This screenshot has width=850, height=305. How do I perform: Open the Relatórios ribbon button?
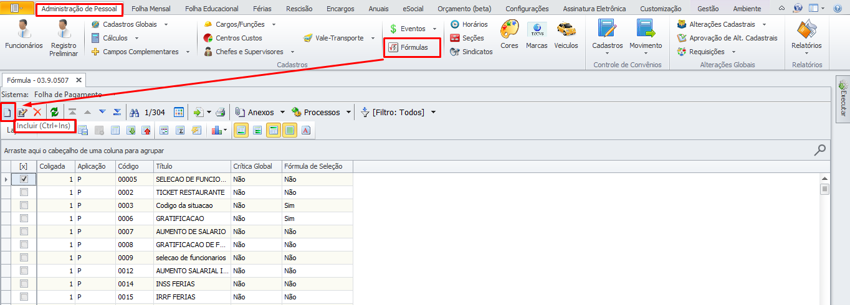coord(806,36)
